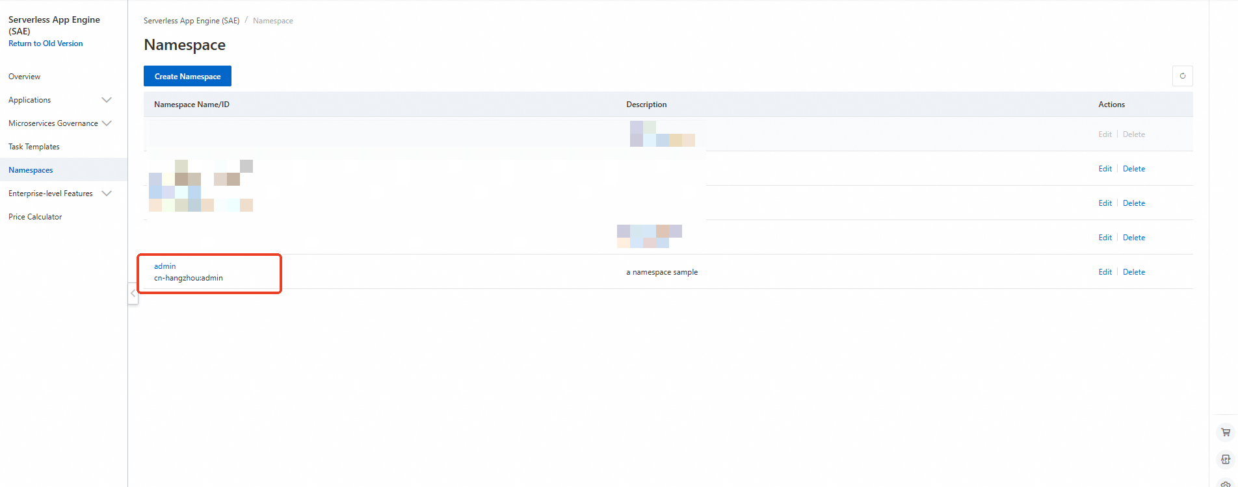
Task: Click the Namespace breadcrumb item
Action: click(273, 21)
